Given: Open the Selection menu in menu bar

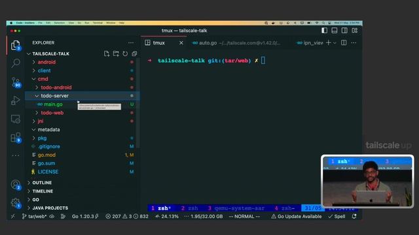Looking at the screenshot, I should tap(60, 23).
